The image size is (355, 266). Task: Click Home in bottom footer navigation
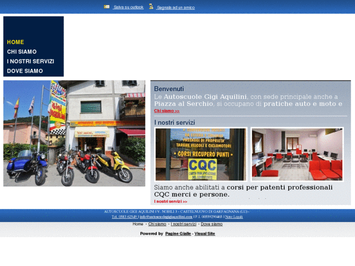coord(138,224)
